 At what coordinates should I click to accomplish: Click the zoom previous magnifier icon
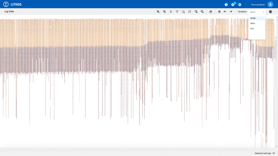(196, 12)
